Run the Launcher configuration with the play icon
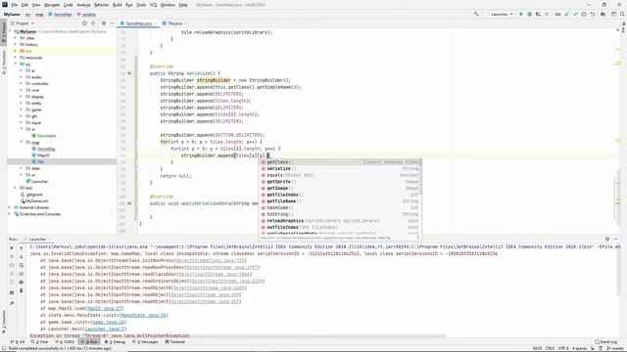This screenshot has width=627, height=352. pos(521,14)
